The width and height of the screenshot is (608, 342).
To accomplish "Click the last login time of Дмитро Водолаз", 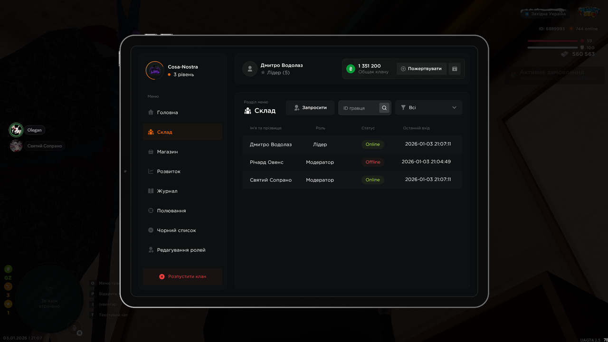I will 428,144.
